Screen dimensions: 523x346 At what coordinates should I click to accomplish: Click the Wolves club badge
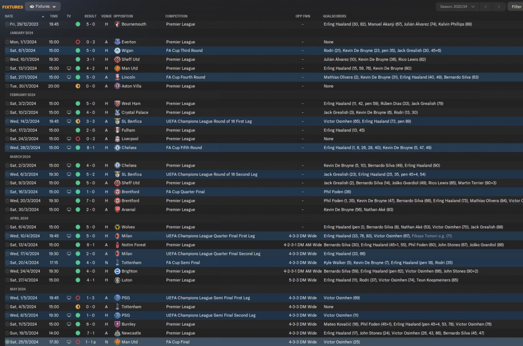(117, 227)
